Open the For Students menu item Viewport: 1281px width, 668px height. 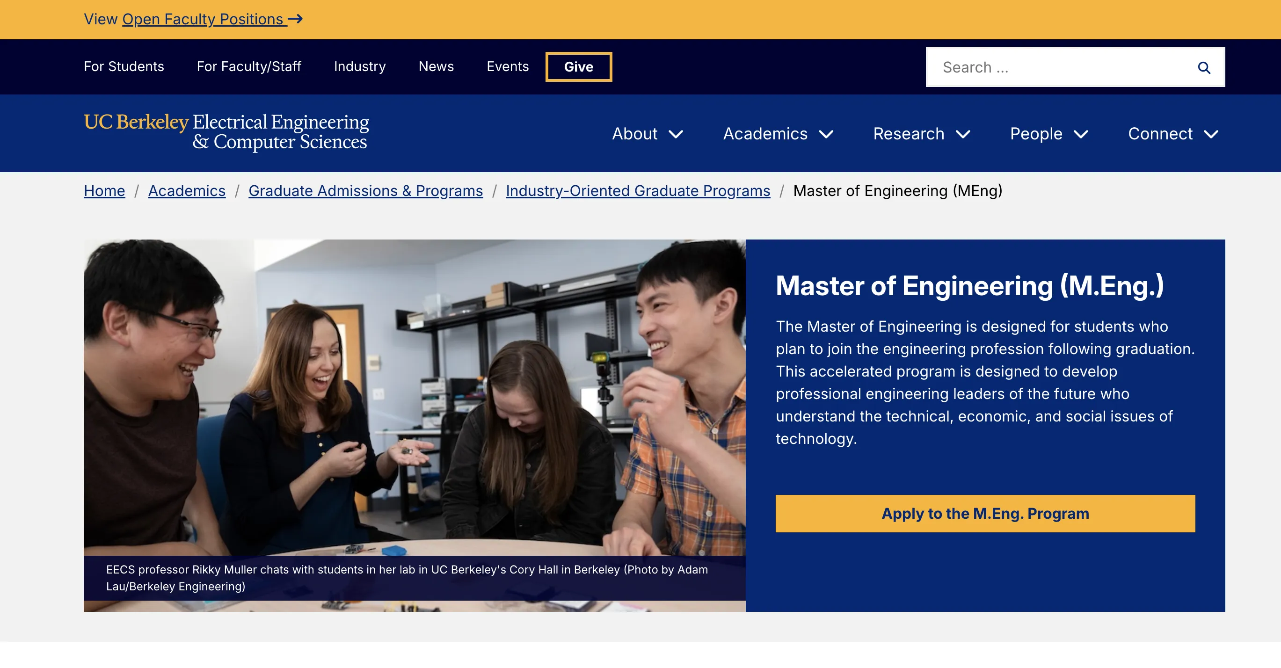[x=124, y=66]
